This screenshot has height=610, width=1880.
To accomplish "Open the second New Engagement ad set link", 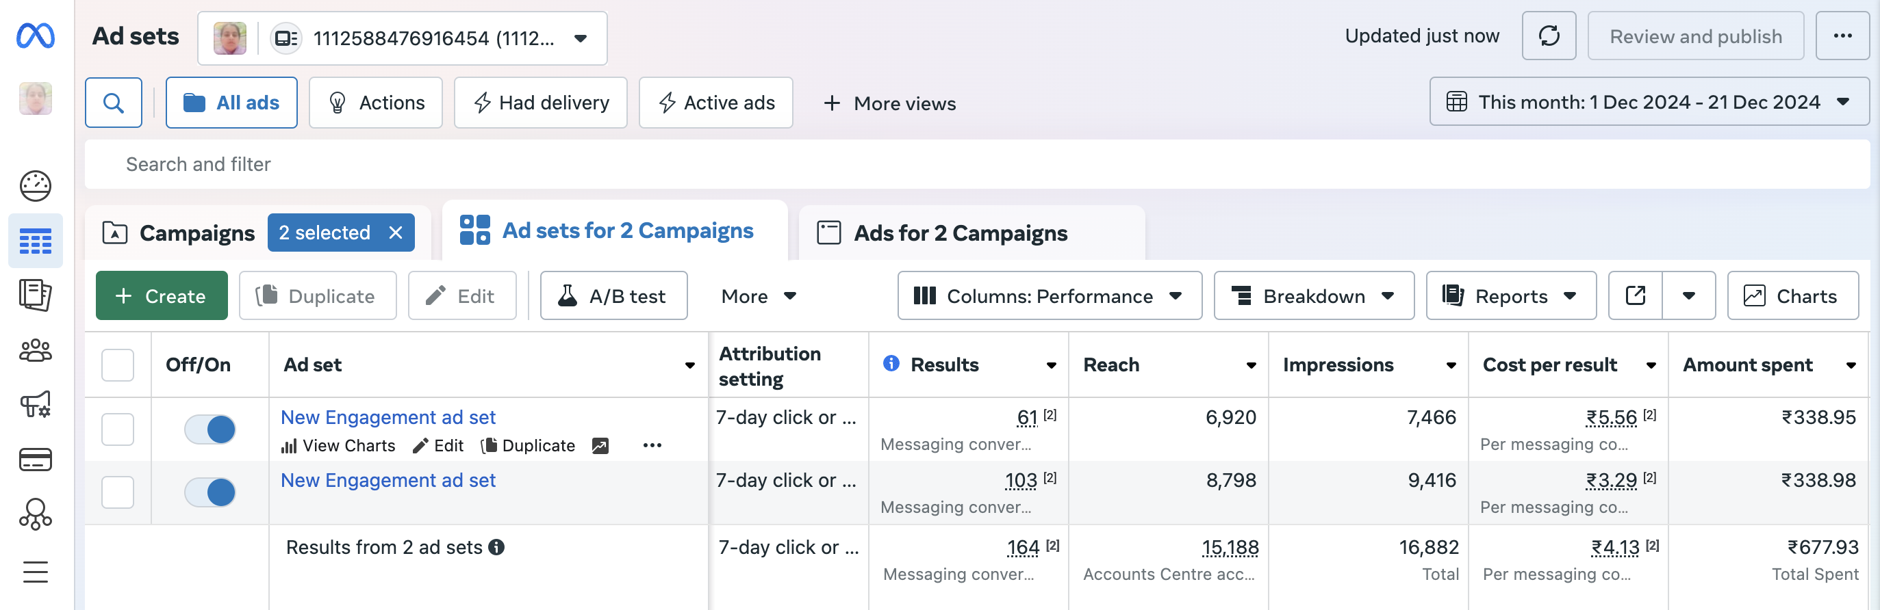I will coord(388,480).
